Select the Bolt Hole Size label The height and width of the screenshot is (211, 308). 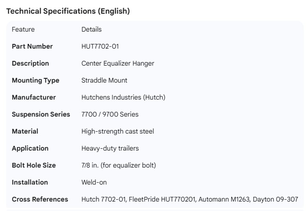pyautogui.click(x=33, y=165)
